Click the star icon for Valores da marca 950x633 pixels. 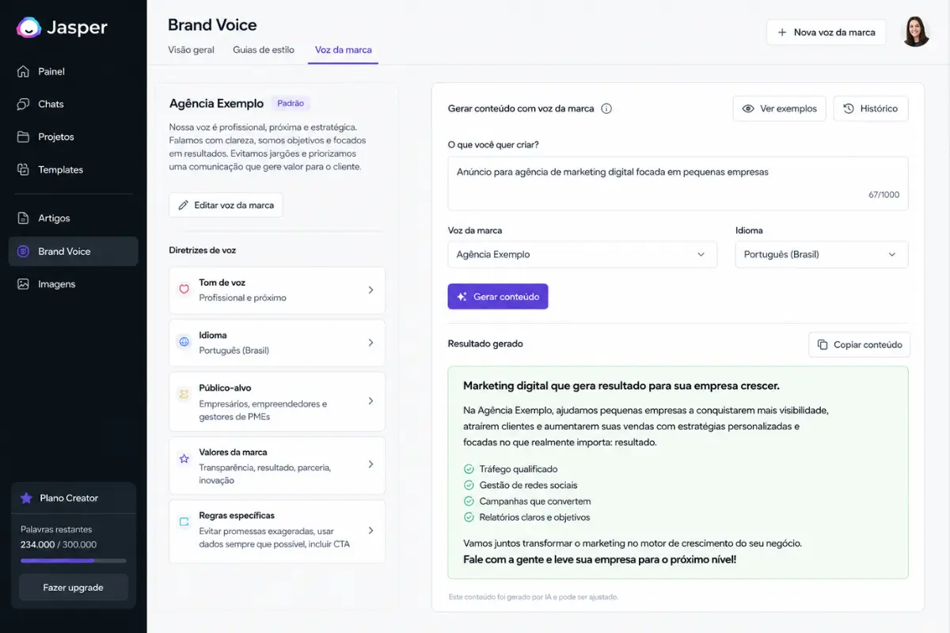pos(184,458)
